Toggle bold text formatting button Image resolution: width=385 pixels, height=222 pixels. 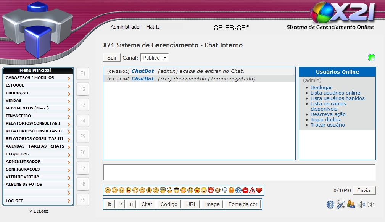(x=110, y=204)
